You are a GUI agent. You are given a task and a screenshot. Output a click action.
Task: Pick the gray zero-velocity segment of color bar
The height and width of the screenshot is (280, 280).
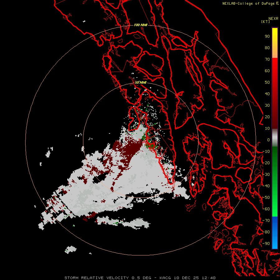point(275,138)
